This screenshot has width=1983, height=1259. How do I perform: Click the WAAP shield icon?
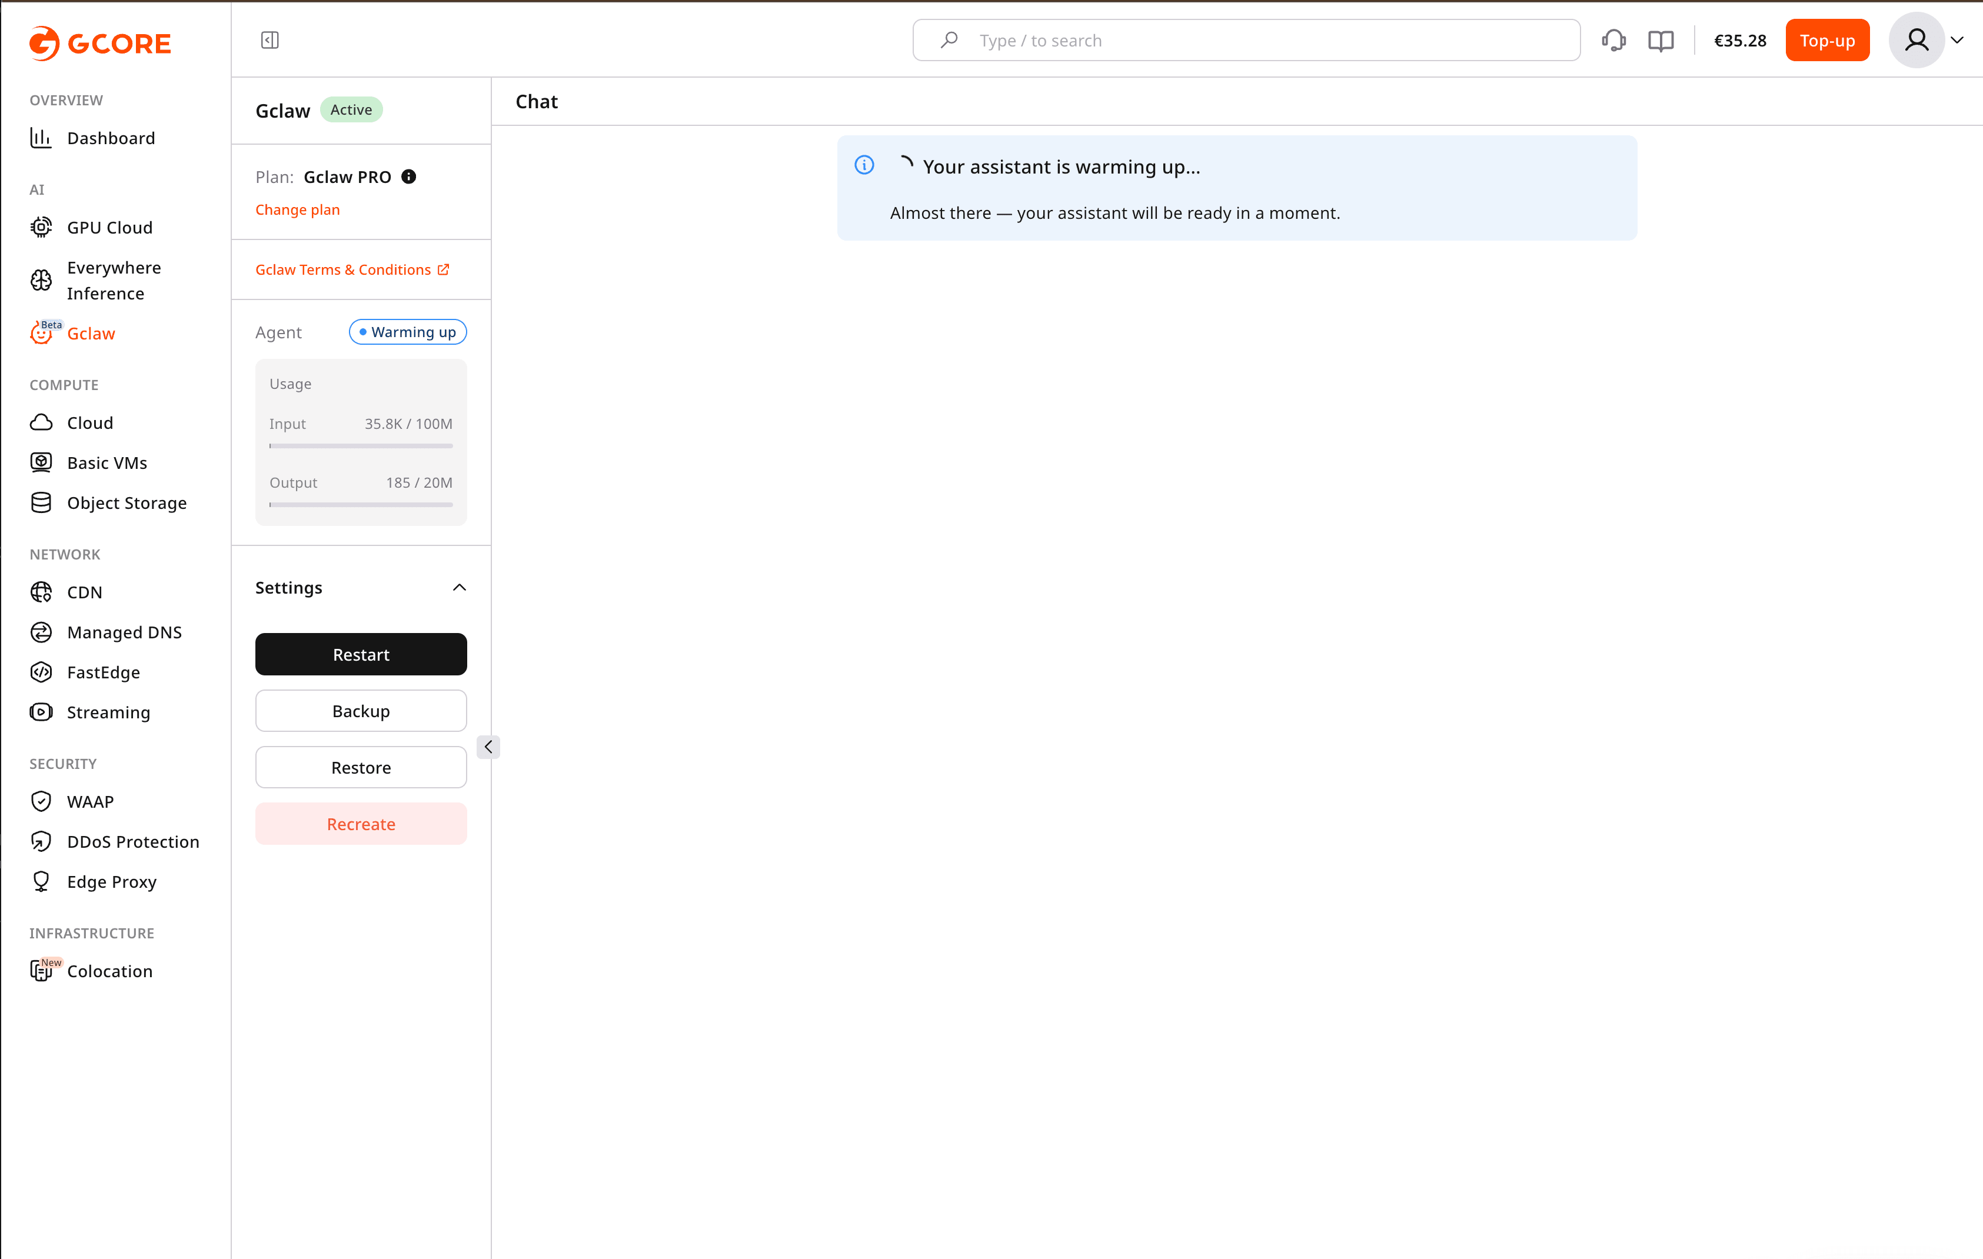point(41,802)
